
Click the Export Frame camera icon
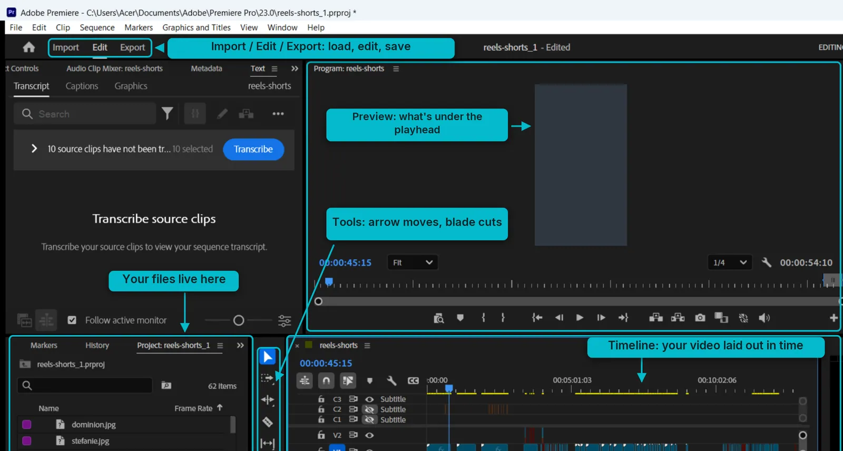pyautogui.click(x=700, y=318)
